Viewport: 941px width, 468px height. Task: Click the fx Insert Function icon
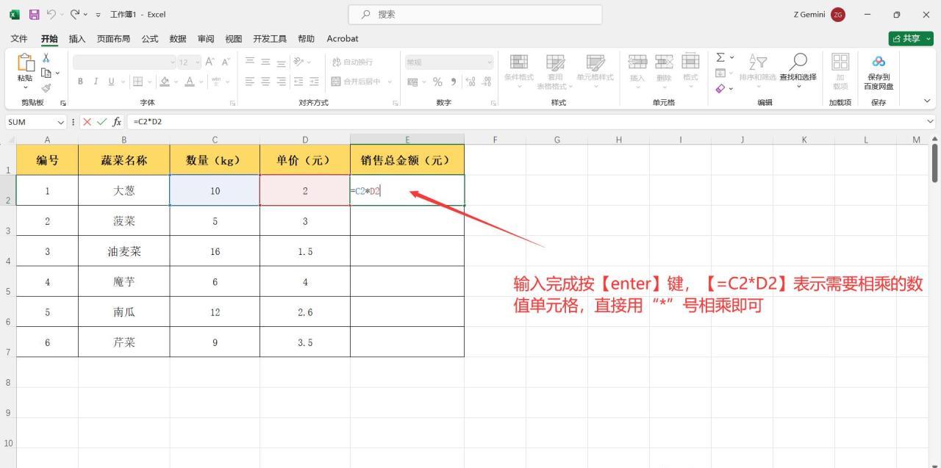tap(117, 121)
